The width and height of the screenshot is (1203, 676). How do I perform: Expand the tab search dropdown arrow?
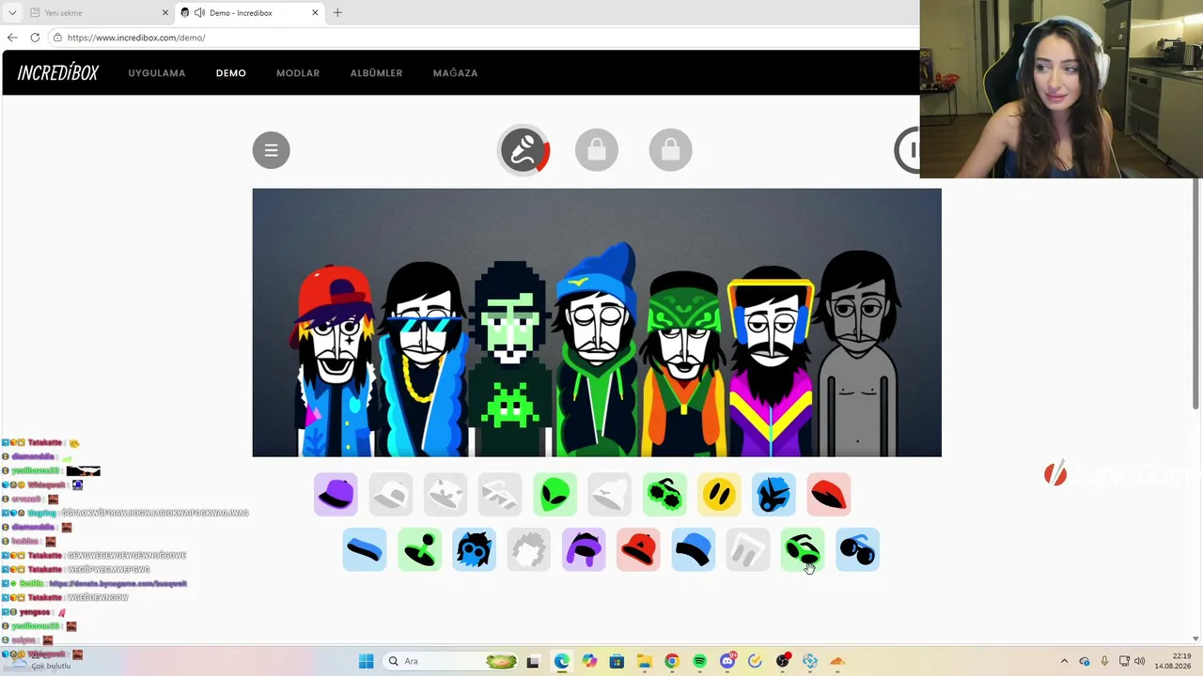click(12, 13)
